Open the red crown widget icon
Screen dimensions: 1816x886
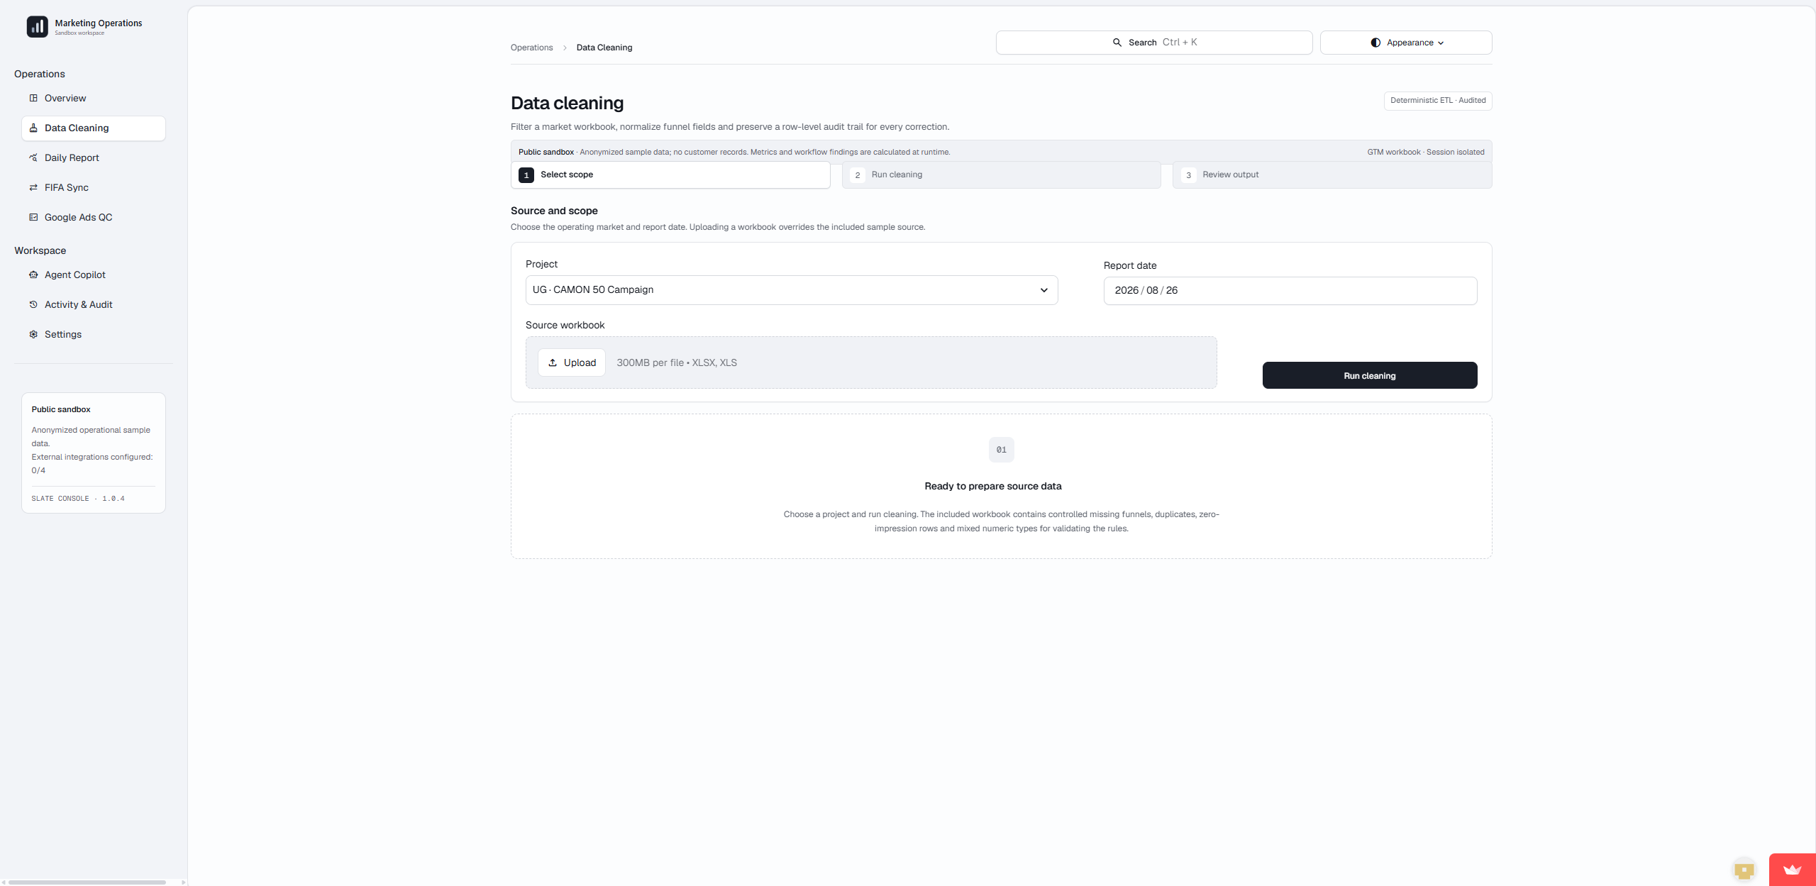point(1792,870)
